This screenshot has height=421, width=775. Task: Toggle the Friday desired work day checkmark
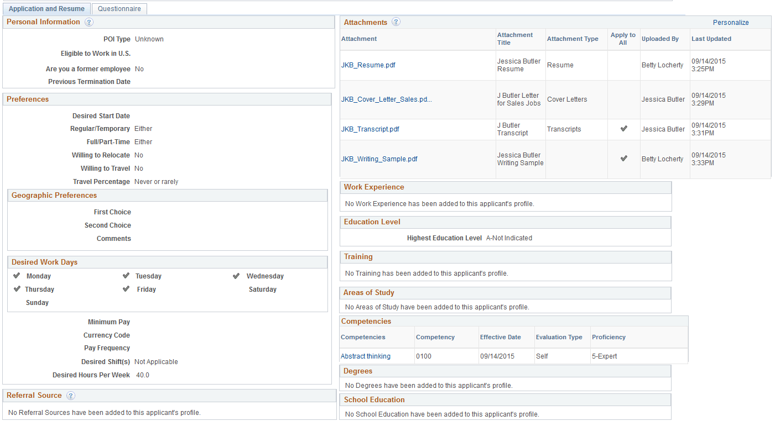126,288
